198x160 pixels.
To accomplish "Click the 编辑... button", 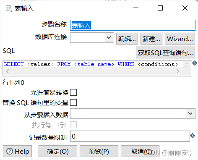I will click(127, 39).
